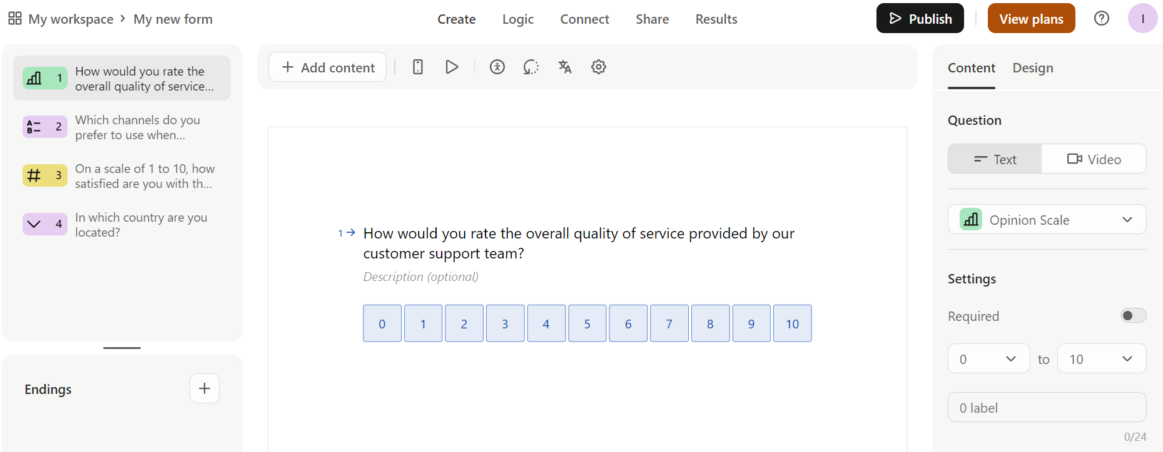
Task: Preview the form using the play icon
Action: point(452,67)
